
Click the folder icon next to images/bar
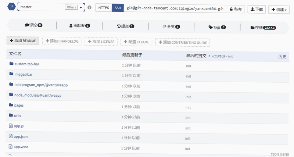point(11,74)
